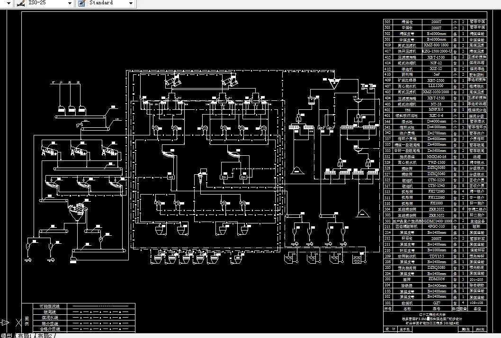
Task: Click the XMZ-800/1800 cell in the equipment table
Action: (437, 45)
